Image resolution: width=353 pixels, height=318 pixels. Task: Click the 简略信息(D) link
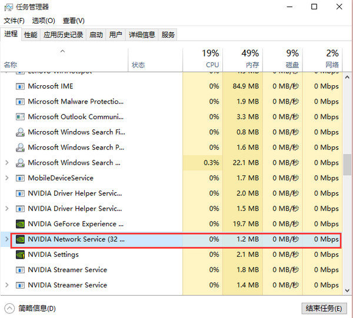(x=37, y=309)
